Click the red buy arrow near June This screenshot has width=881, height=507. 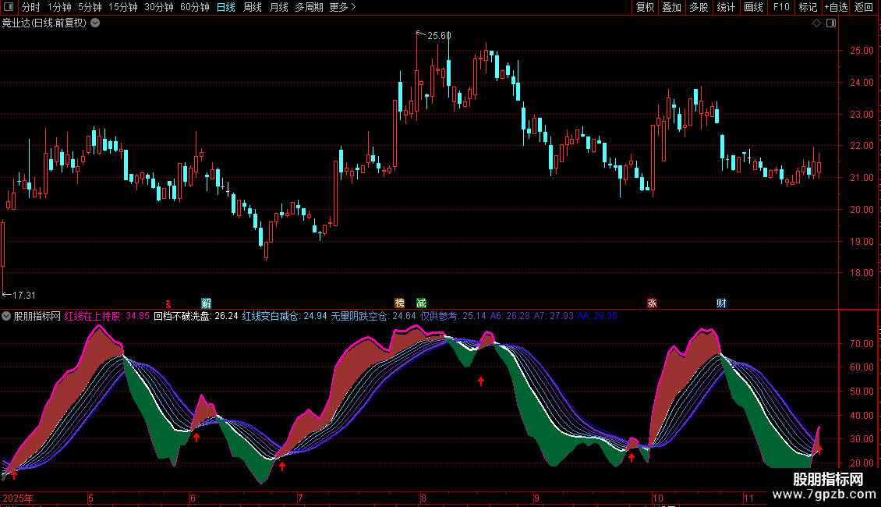point(196,437)
